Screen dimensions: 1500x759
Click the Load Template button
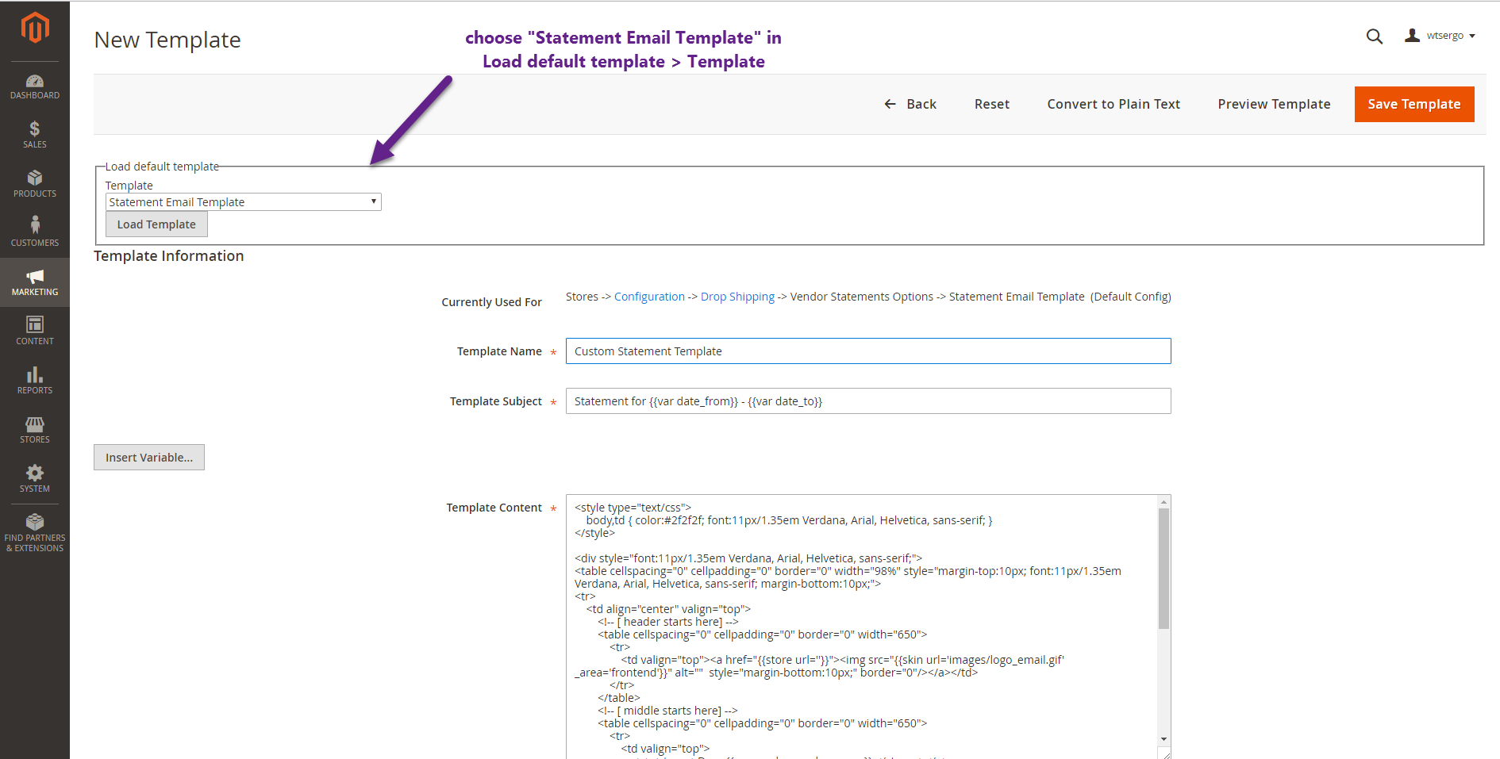coord(156,224)
